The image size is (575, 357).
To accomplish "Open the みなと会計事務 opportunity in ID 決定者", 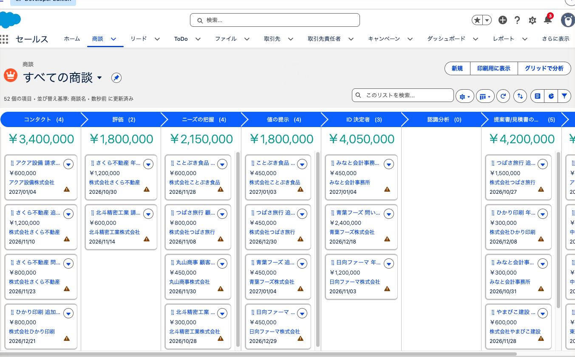I will tap(357, 163).
